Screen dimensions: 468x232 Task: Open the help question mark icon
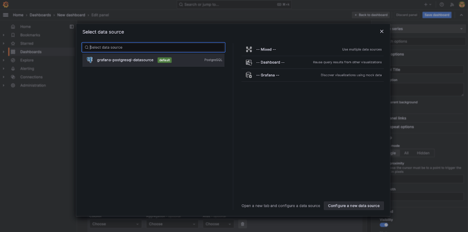pyautogui.click(x=442, y=4)
